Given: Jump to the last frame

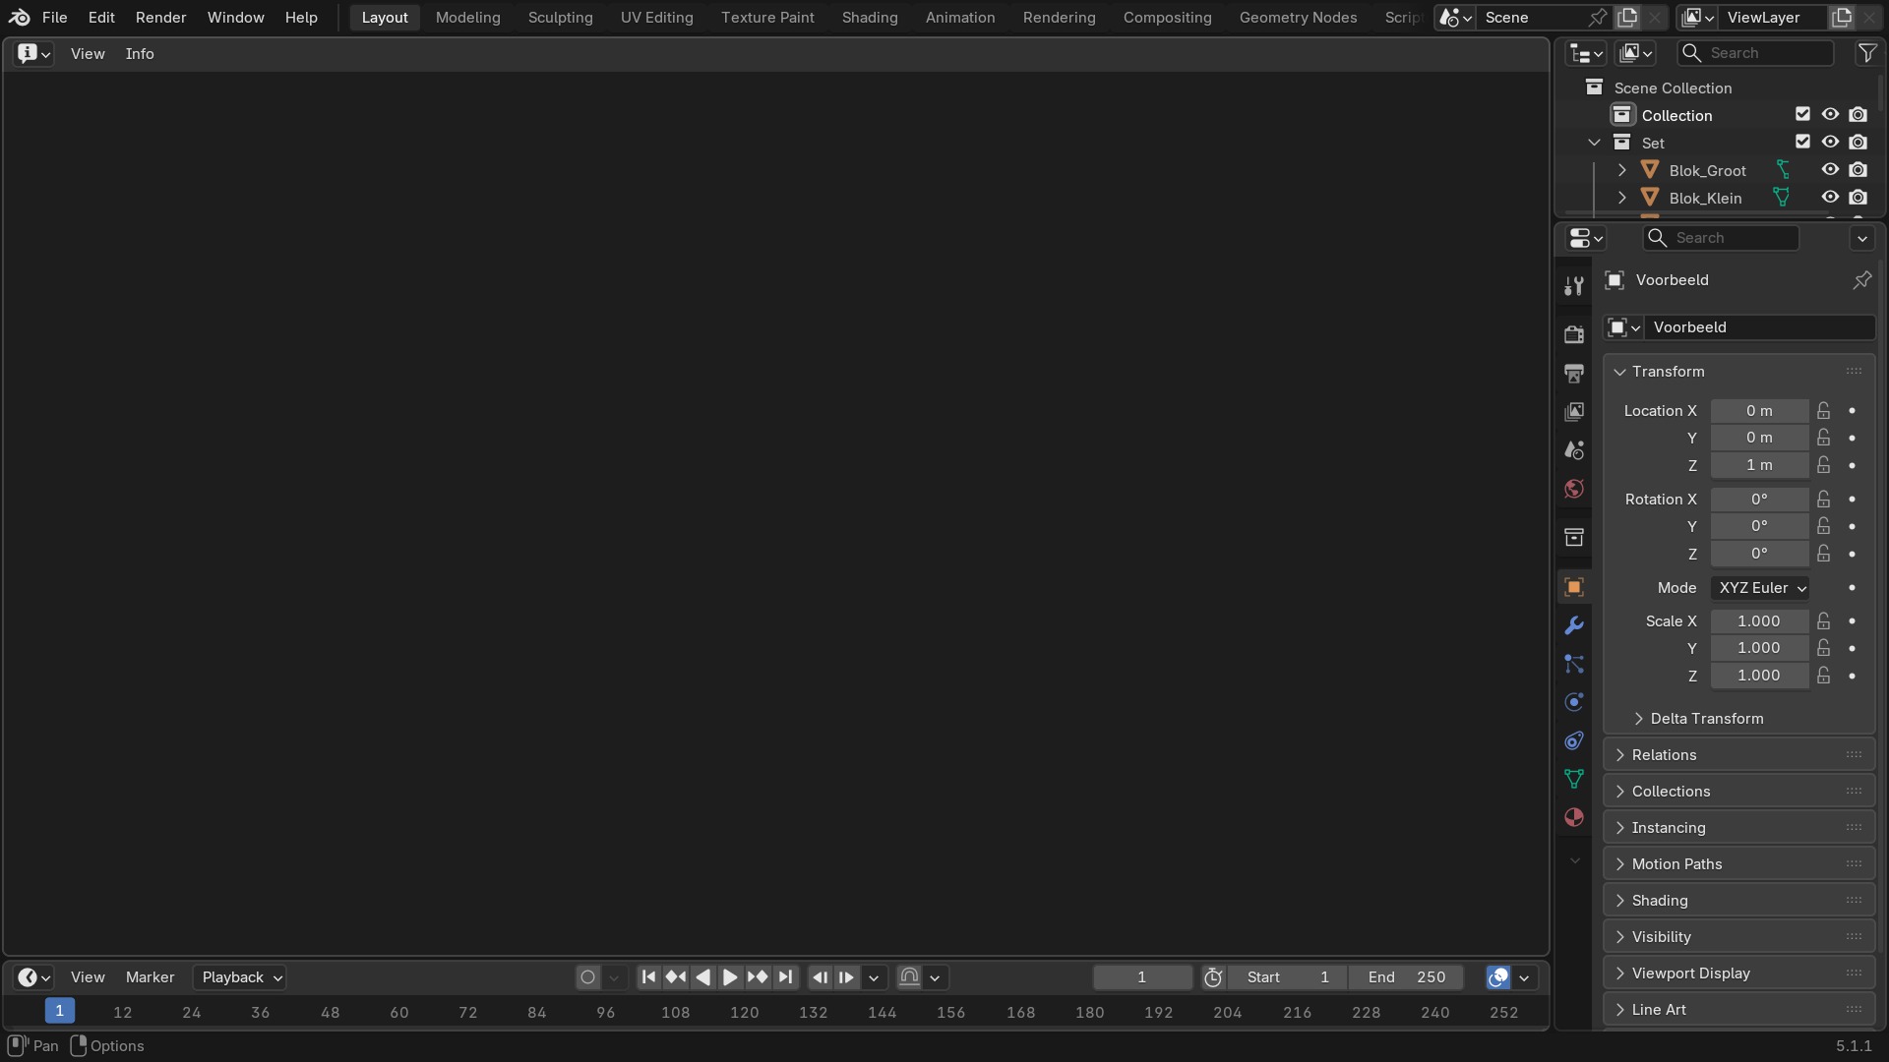Looking at the screenshot, I should [x=785, y=977].
